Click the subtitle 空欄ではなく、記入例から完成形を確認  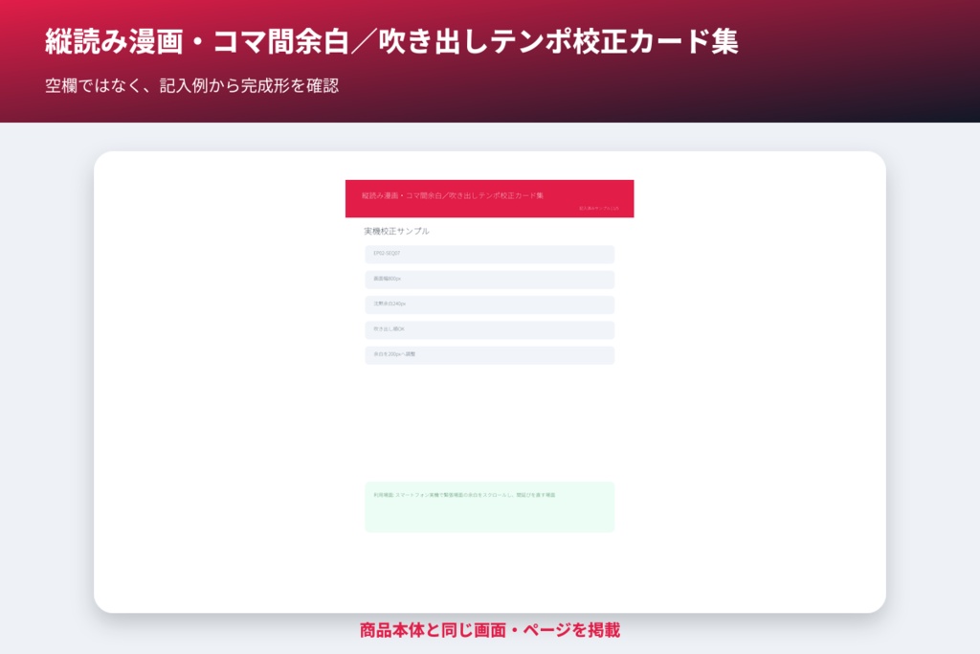coord(191,85)
